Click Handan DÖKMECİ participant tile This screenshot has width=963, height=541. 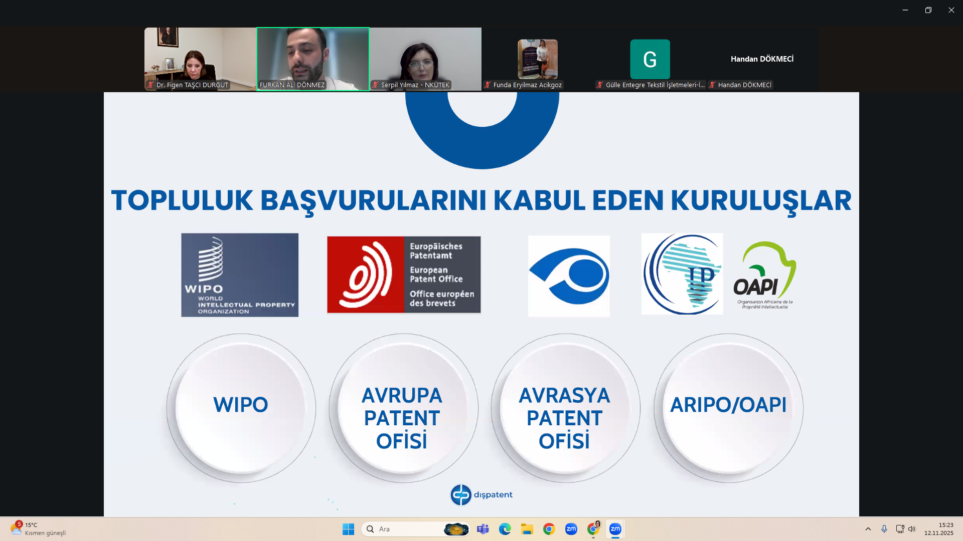pyautogui.click(x=762, y=59)
